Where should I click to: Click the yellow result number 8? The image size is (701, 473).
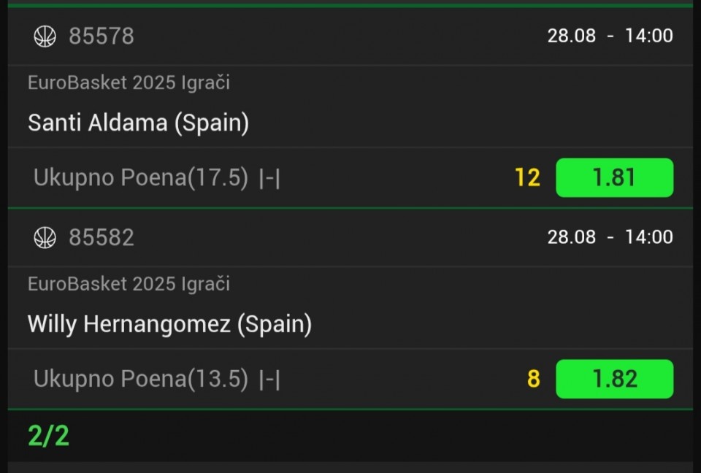point(534,379)
